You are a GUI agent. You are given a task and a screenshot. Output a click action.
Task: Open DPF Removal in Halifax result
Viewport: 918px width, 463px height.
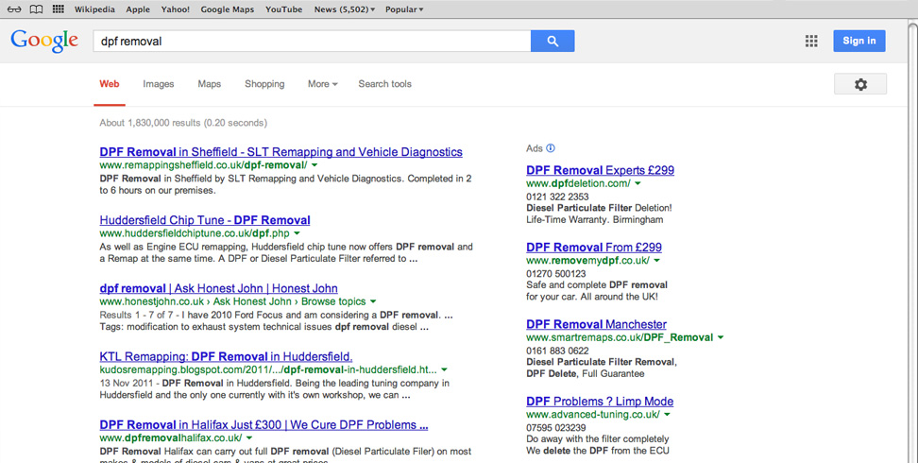tap(263, 425)
